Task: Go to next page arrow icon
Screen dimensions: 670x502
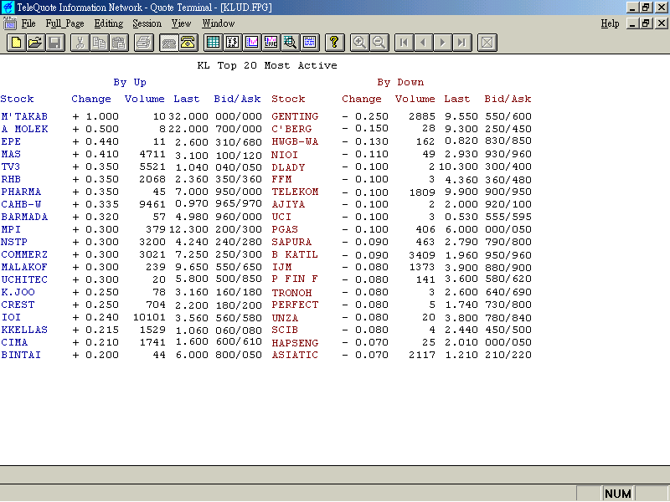Action: click(x=443, y=43)
